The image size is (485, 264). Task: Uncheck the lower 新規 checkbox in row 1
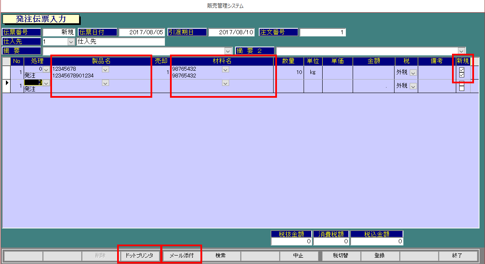click(462, 75)
